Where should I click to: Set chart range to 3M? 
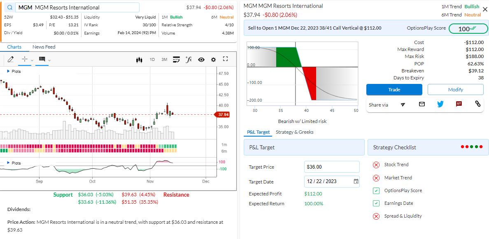tap(164, 60)
